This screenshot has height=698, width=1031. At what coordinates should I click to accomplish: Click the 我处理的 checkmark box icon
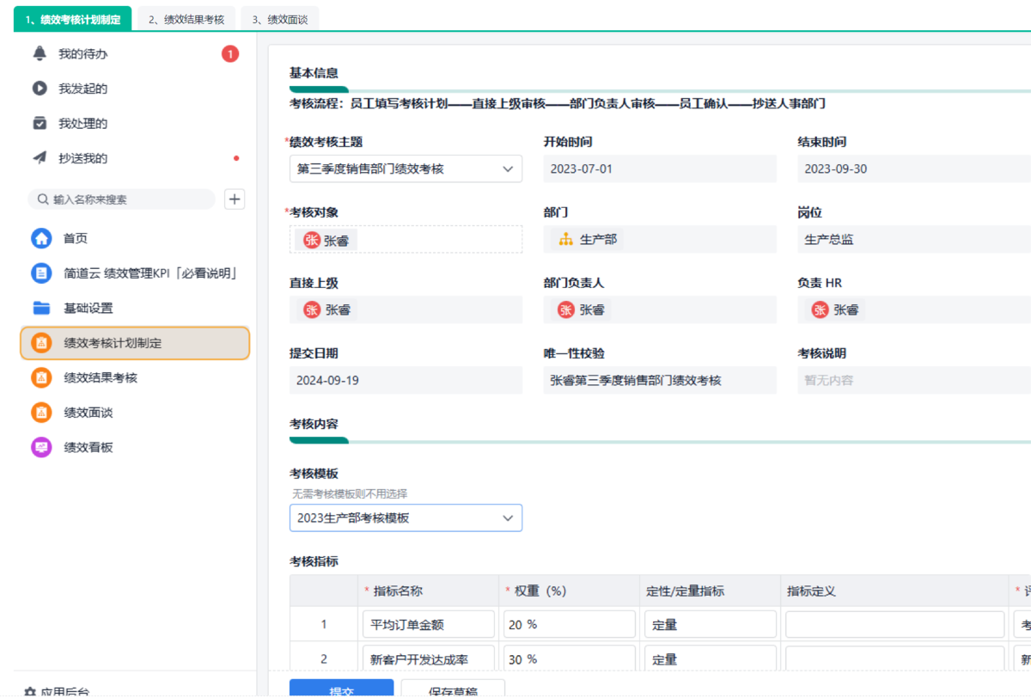[40, 123]
